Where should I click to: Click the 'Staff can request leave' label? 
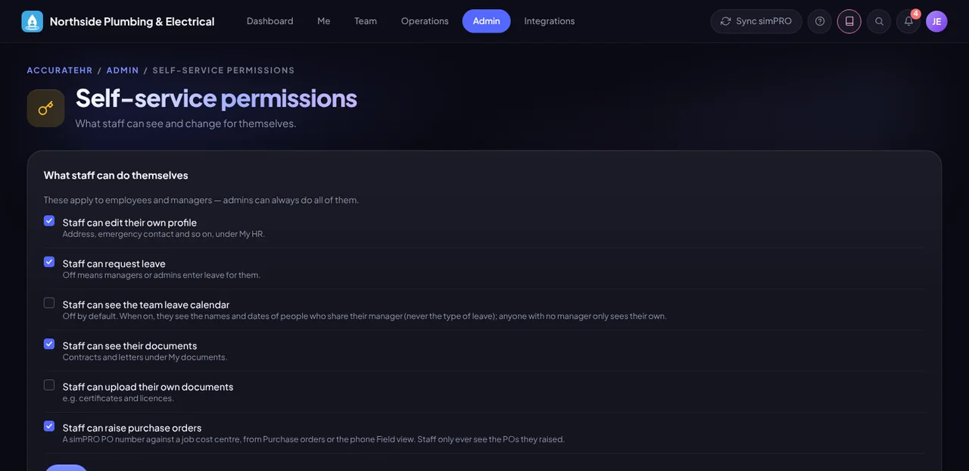[x=114, y=264]
